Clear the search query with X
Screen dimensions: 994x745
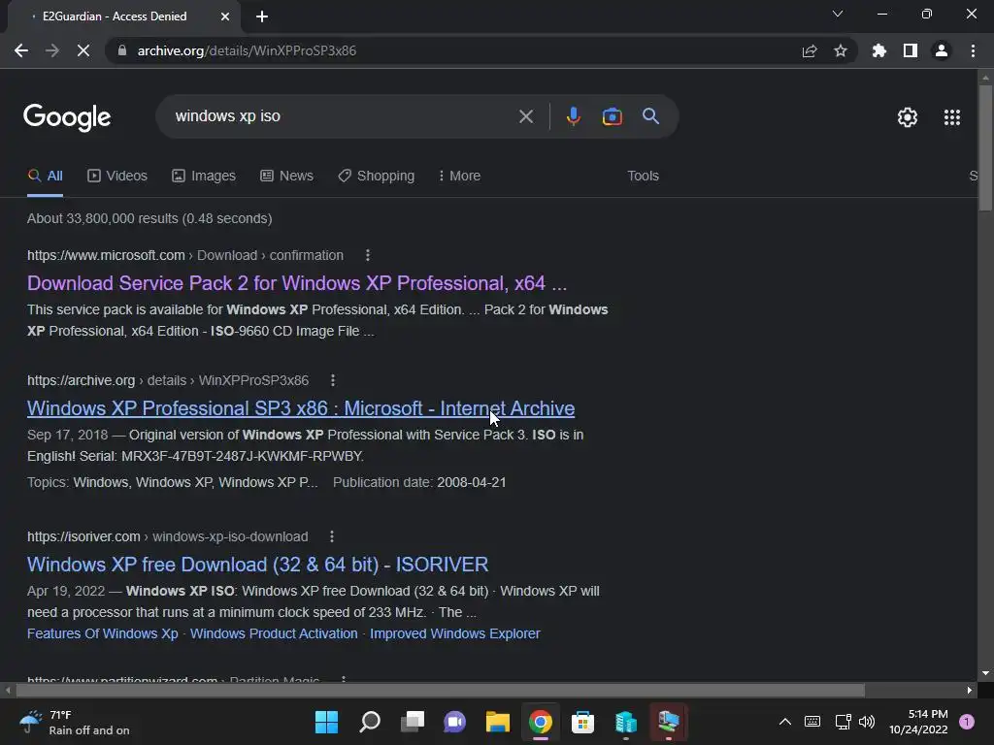[526, 116]
